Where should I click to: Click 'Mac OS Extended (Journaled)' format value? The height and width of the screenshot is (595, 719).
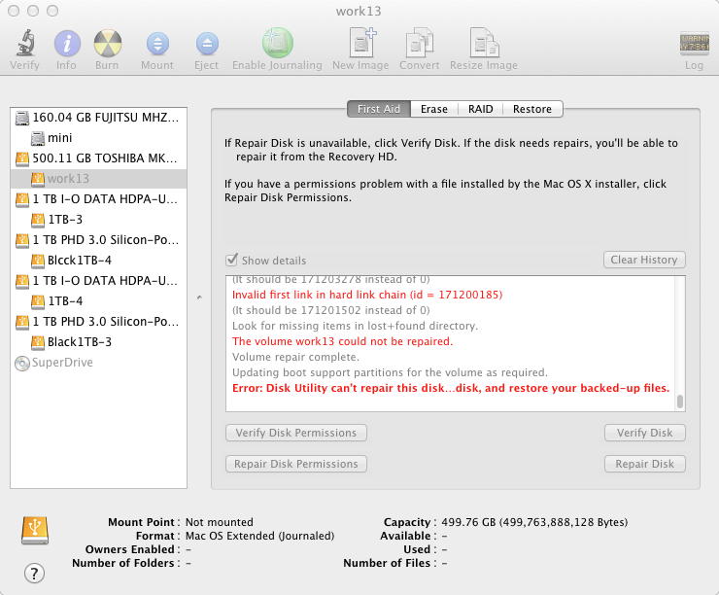tap(259, 536)
